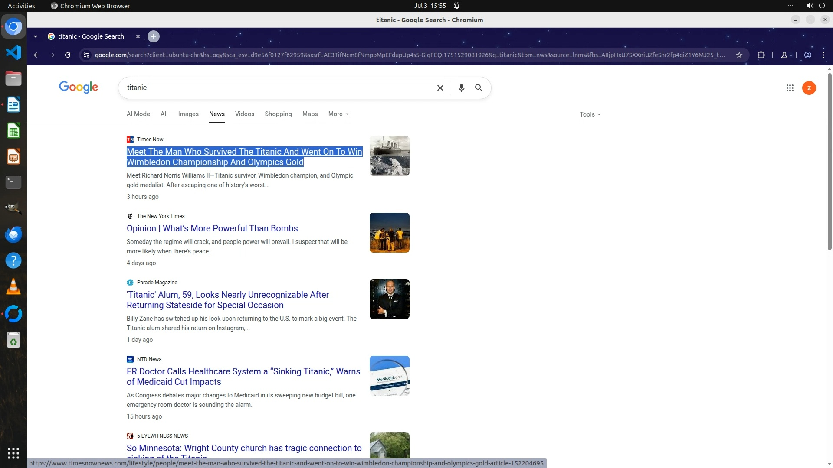
Task: Launch VLC from the dock
Action: (x=13, y=287)
